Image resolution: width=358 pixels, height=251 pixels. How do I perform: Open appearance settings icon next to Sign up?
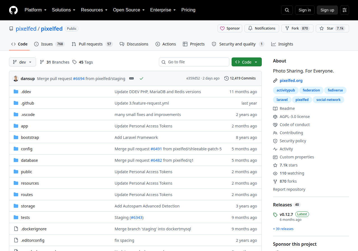[x=345, y=10]
